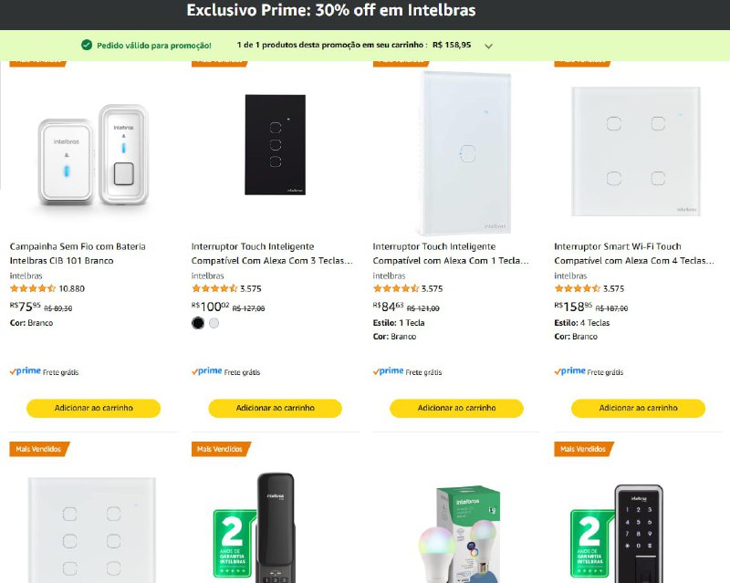Viewport: 730px width, 583px height.
Task: Add 4 Teclas Interruptor Smart to cart
Action: (638, 408)
